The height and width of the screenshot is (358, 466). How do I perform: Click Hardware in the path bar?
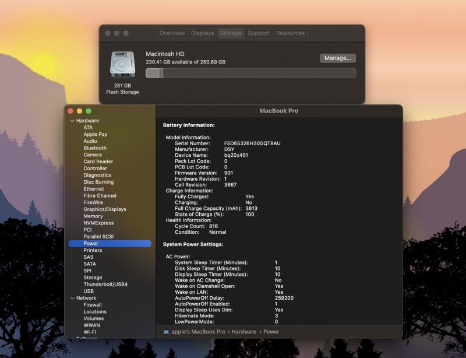coord(243,332)
